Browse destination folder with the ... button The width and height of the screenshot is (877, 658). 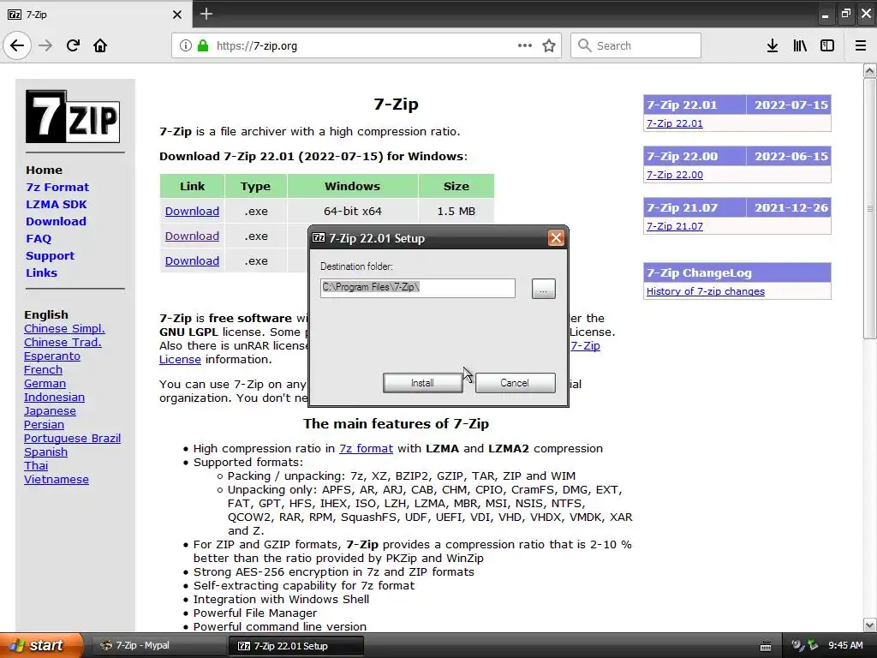(x=543, y=289)
